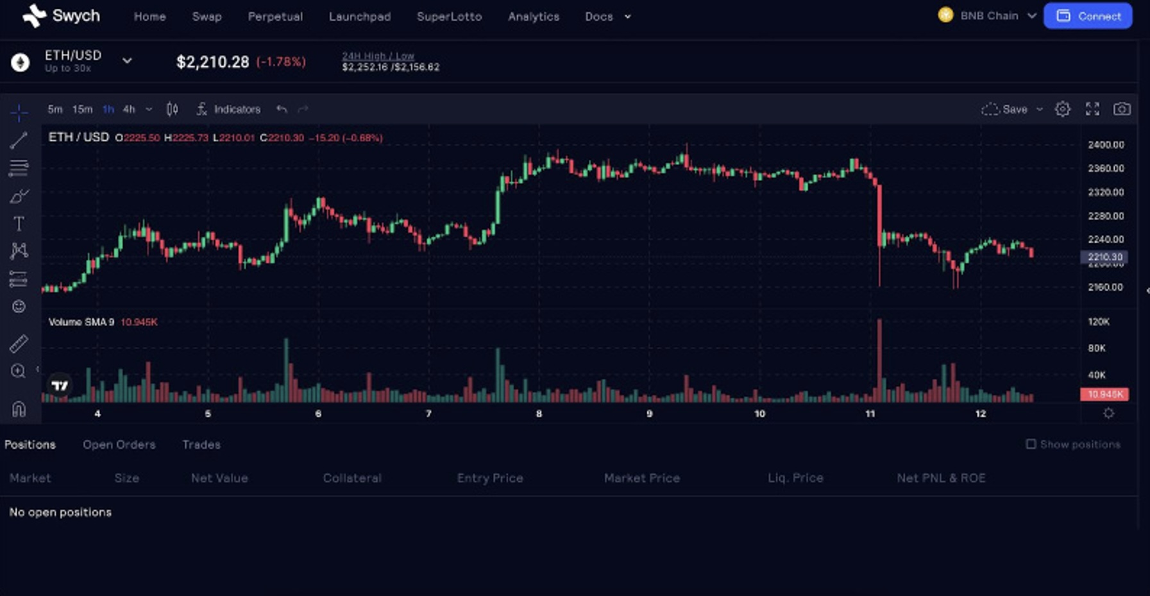Open the emoji icons tool

[x=19, y=307]
